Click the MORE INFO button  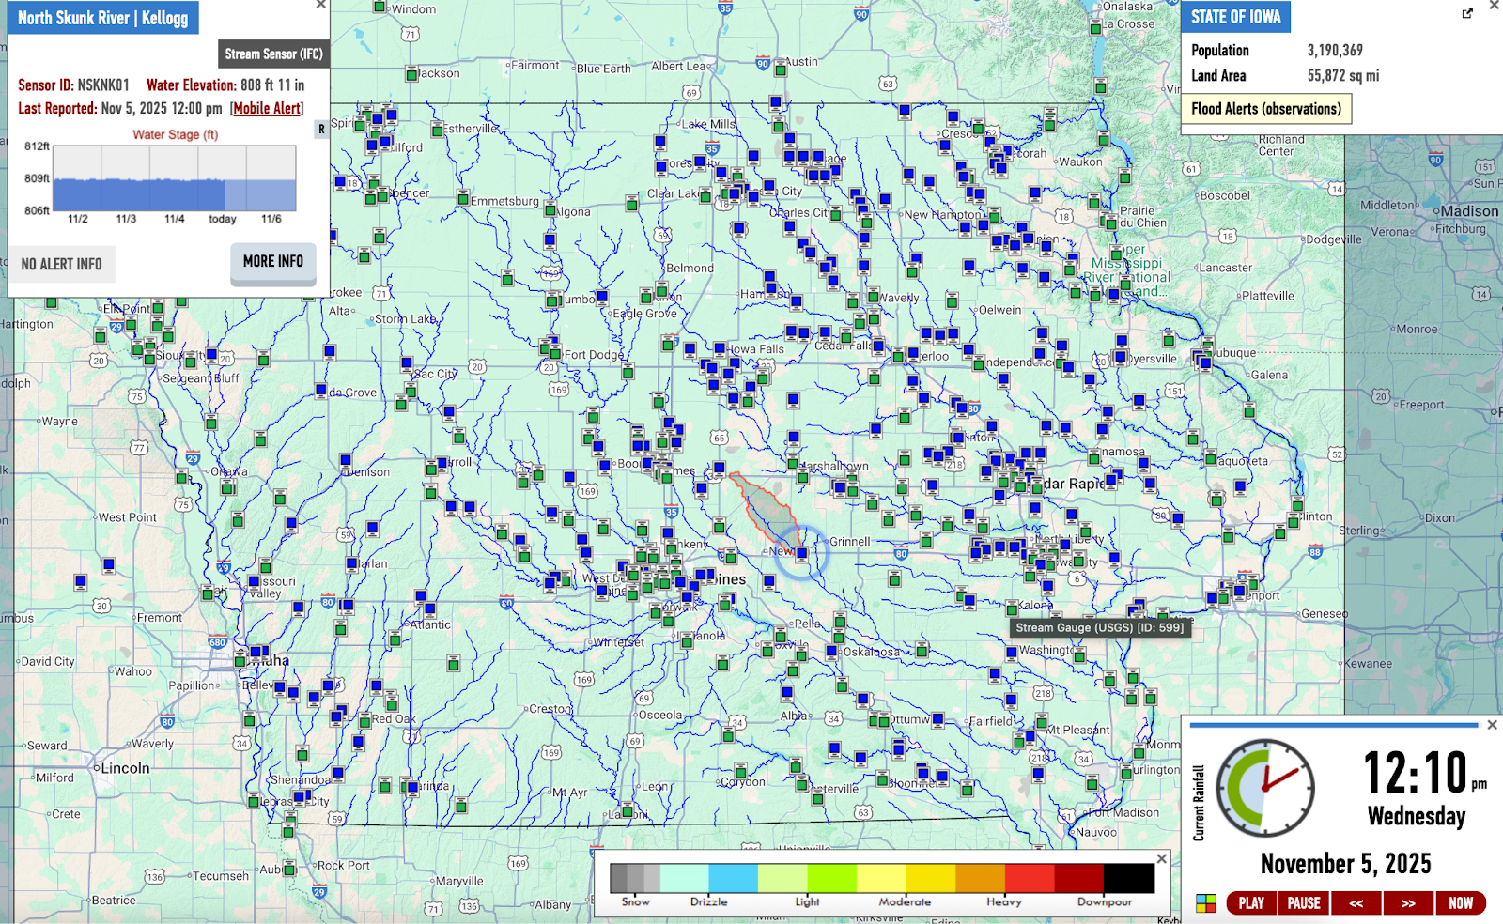(272, 262)
